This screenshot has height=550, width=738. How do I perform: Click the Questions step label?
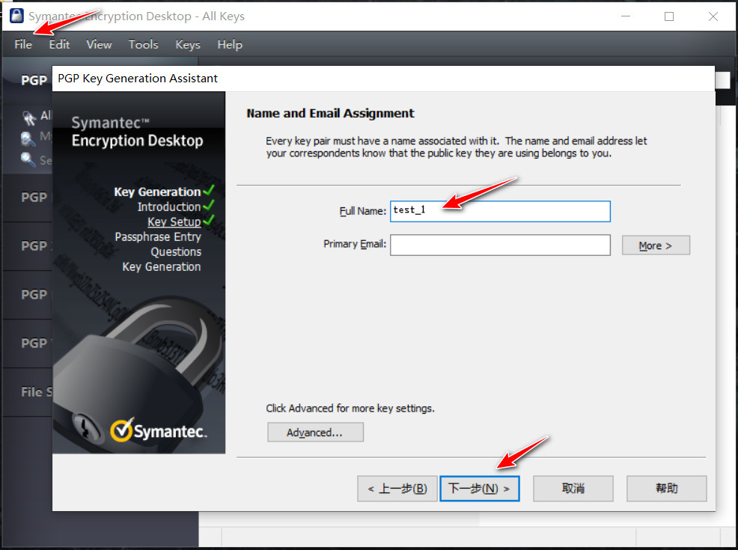[176, 251]
